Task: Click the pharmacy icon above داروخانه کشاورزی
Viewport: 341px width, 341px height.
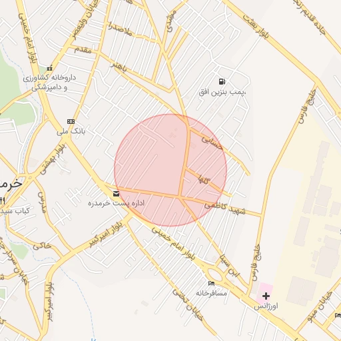Action: point(49,68)
